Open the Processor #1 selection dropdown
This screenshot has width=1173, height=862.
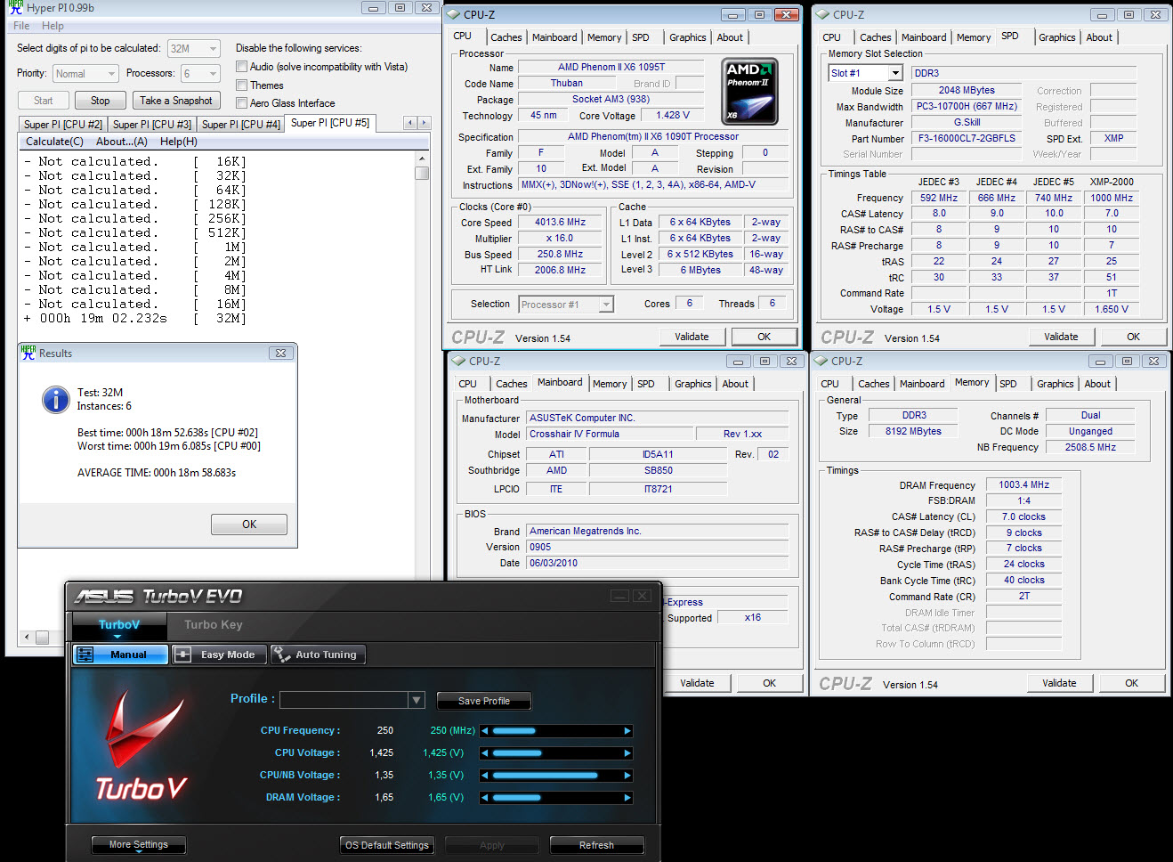[x=566, y=305]
